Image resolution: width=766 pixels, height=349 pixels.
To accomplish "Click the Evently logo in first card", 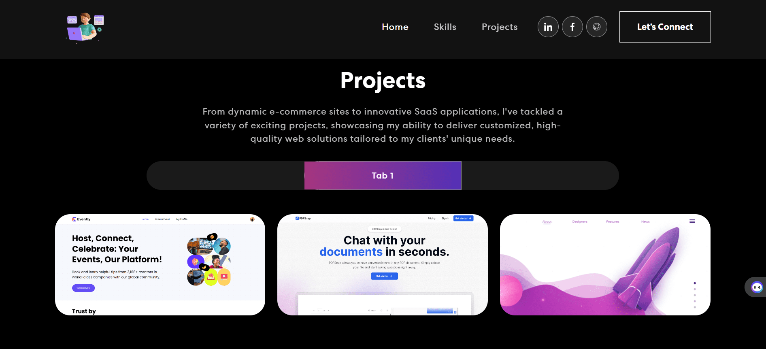I will [x=81, y=219].
